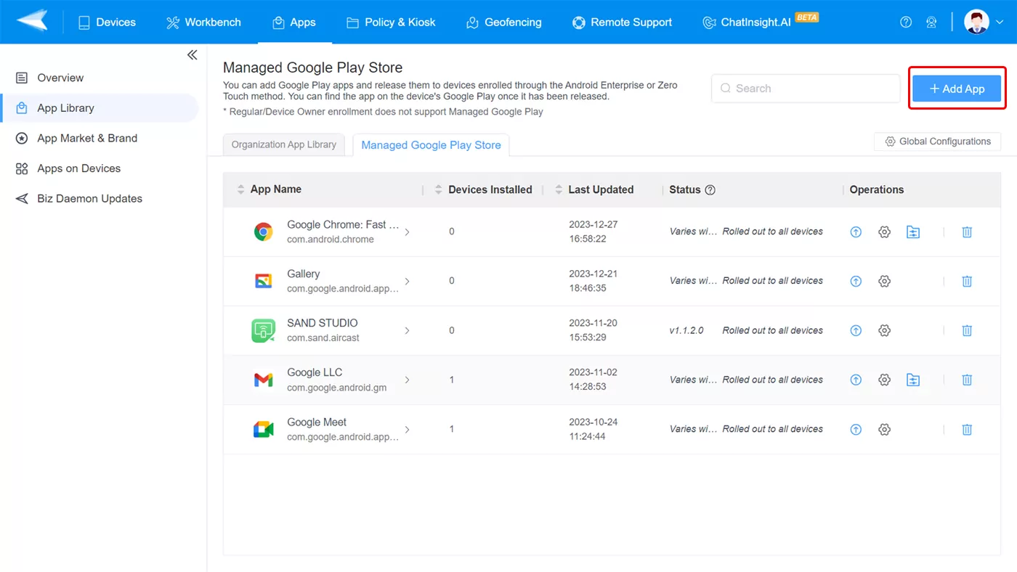Select Managed Google Play Store tab

[x=431, y=145]
